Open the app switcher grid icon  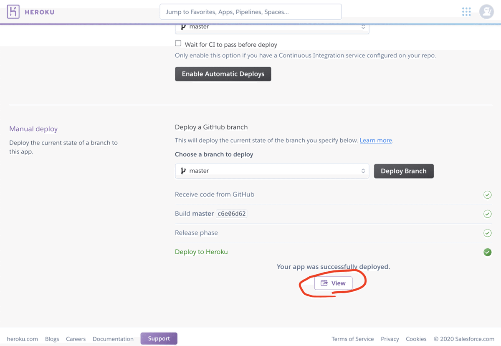pos(466,12)
